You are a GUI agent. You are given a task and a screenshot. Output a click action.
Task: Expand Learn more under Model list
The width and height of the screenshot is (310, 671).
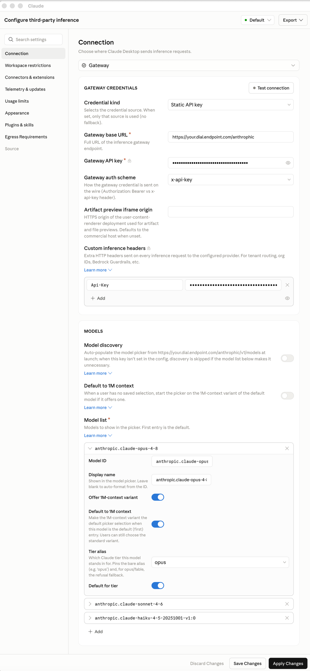[98, 435]
